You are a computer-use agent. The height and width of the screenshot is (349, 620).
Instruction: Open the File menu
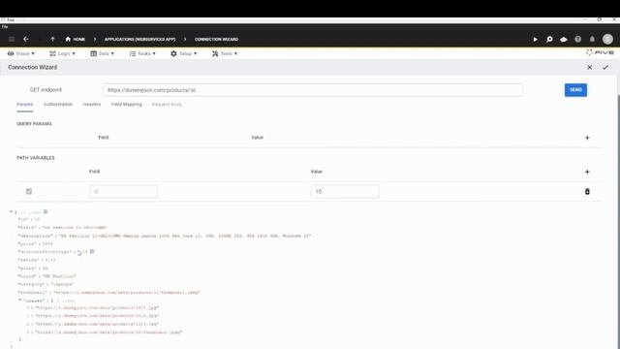(x=5, y=26)
